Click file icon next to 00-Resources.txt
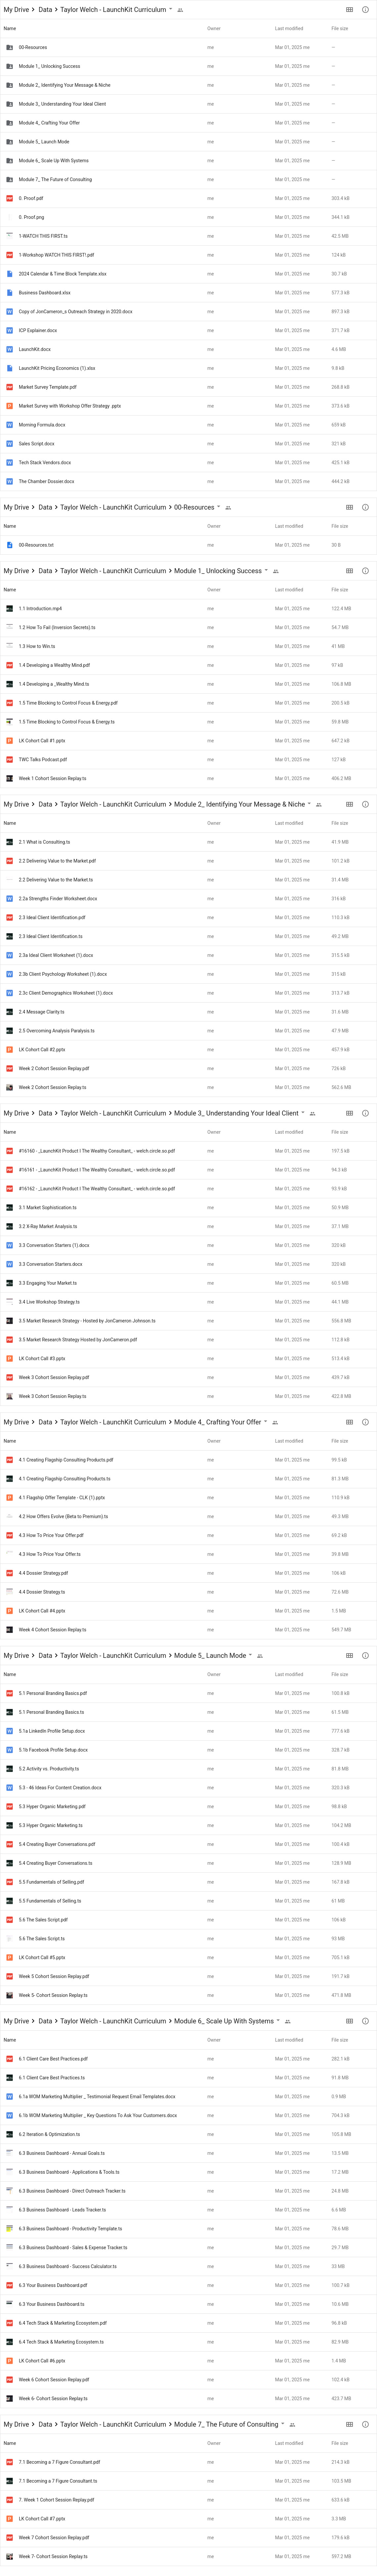This screenshot has width=377, height=2576. point(10,545)
